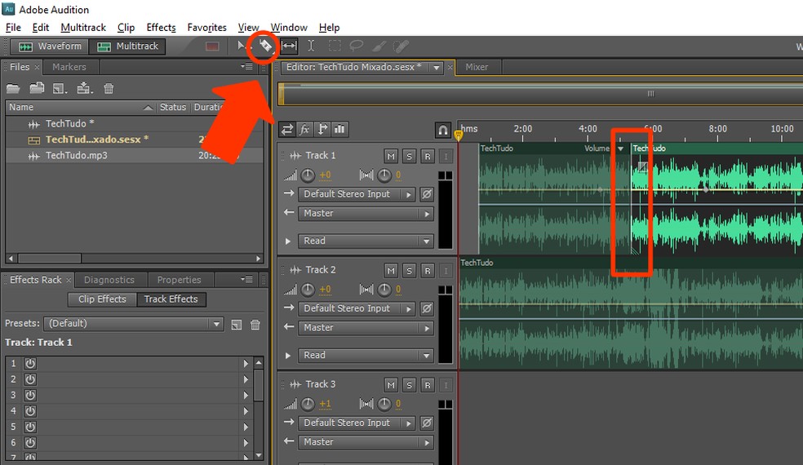
Task: Open Track 1 Read automation dropdown
Action: point(366,241)
